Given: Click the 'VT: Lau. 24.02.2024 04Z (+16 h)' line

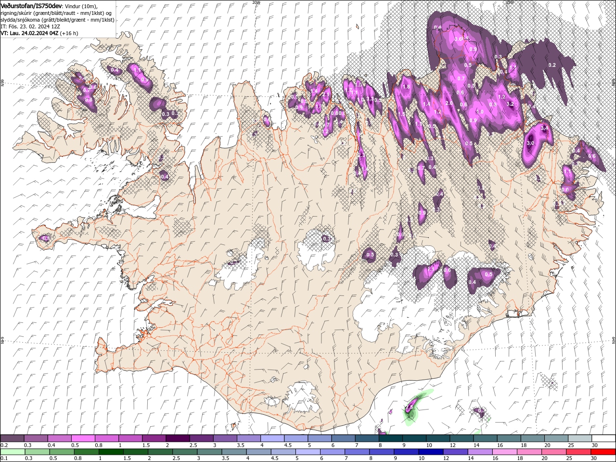Looking at the screenshot, I should click(39, 33).
